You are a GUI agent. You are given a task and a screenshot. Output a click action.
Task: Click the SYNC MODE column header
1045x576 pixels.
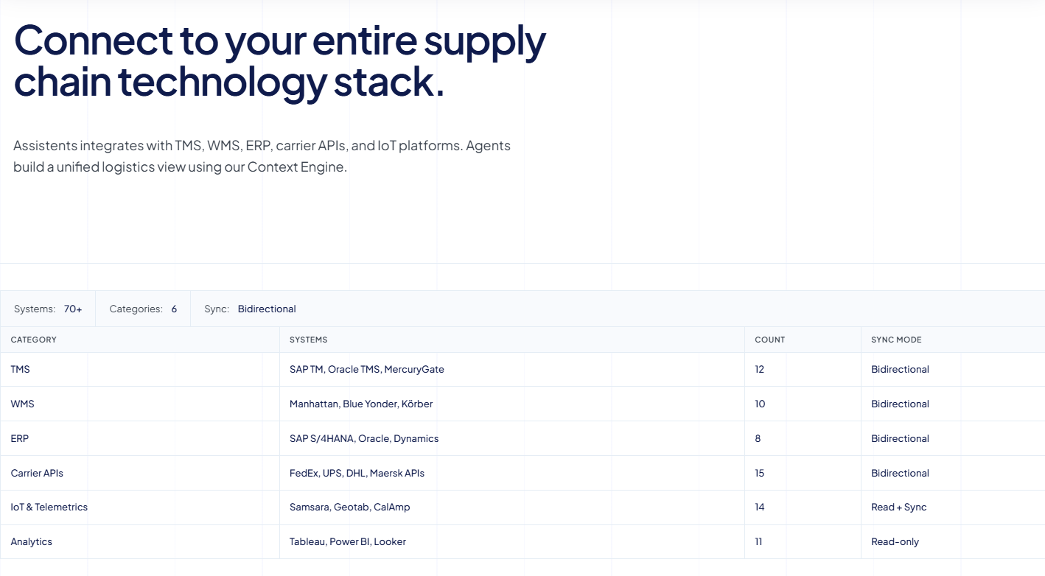(x=953, y=340)
